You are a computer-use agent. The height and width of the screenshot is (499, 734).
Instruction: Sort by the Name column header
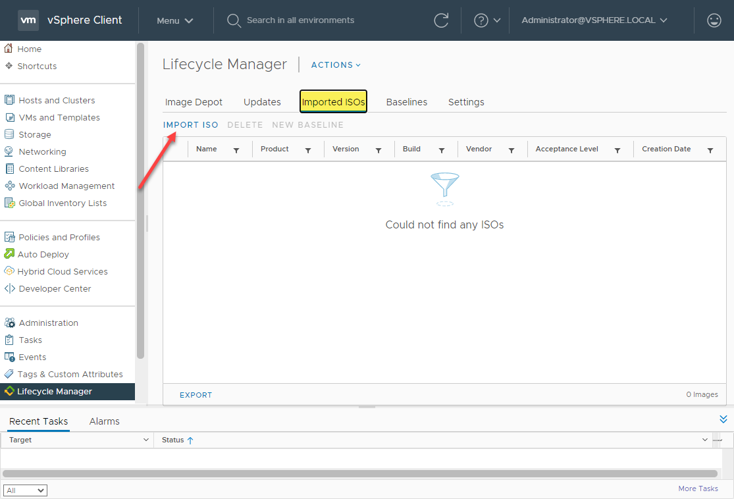pos(207,149)
